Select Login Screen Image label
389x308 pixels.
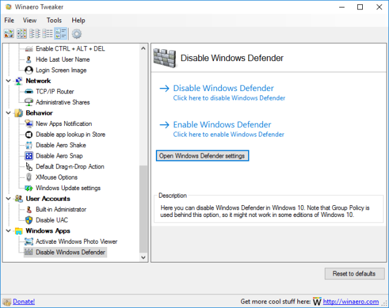[61, 70]
